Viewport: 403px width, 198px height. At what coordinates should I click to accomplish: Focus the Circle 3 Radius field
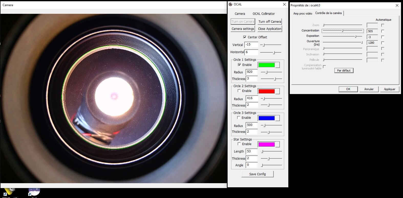[252, 125]
